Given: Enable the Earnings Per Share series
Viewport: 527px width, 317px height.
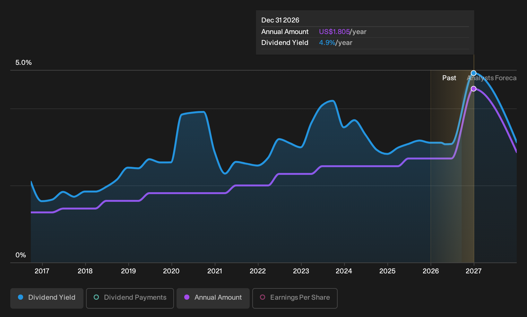Looking at the screenshot, I should (295, 298).
